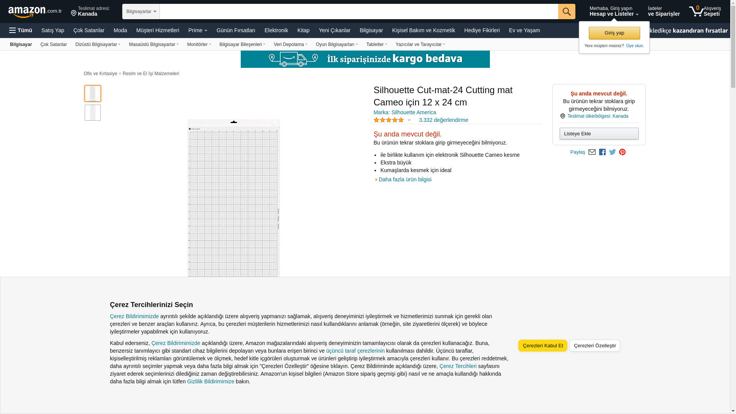Click into the search text field
736x414 pixels.
pyautogui.click(x=358, y=11)
